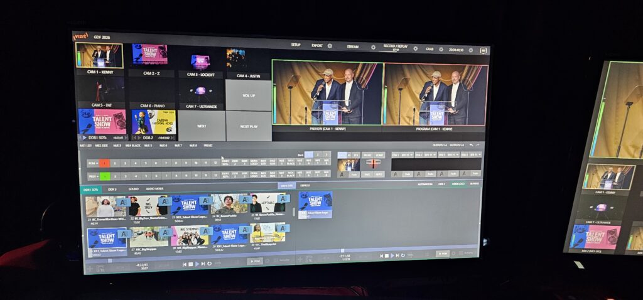Click right DDR pane play button
The image size is (643, 300).
pos(392,255)
